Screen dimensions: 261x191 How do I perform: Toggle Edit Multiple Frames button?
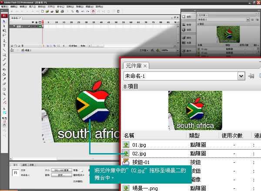[54, 46]
